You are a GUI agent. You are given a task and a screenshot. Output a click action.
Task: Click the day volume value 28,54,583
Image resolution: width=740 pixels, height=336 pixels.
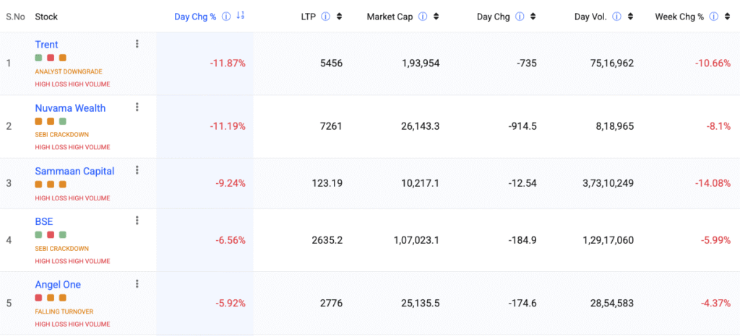[612, 303]
